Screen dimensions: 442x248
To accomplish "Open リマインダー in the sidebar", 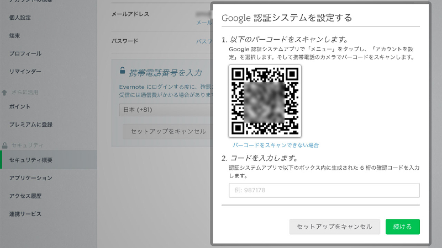I will pyautogui.click(x=25, y=72).
